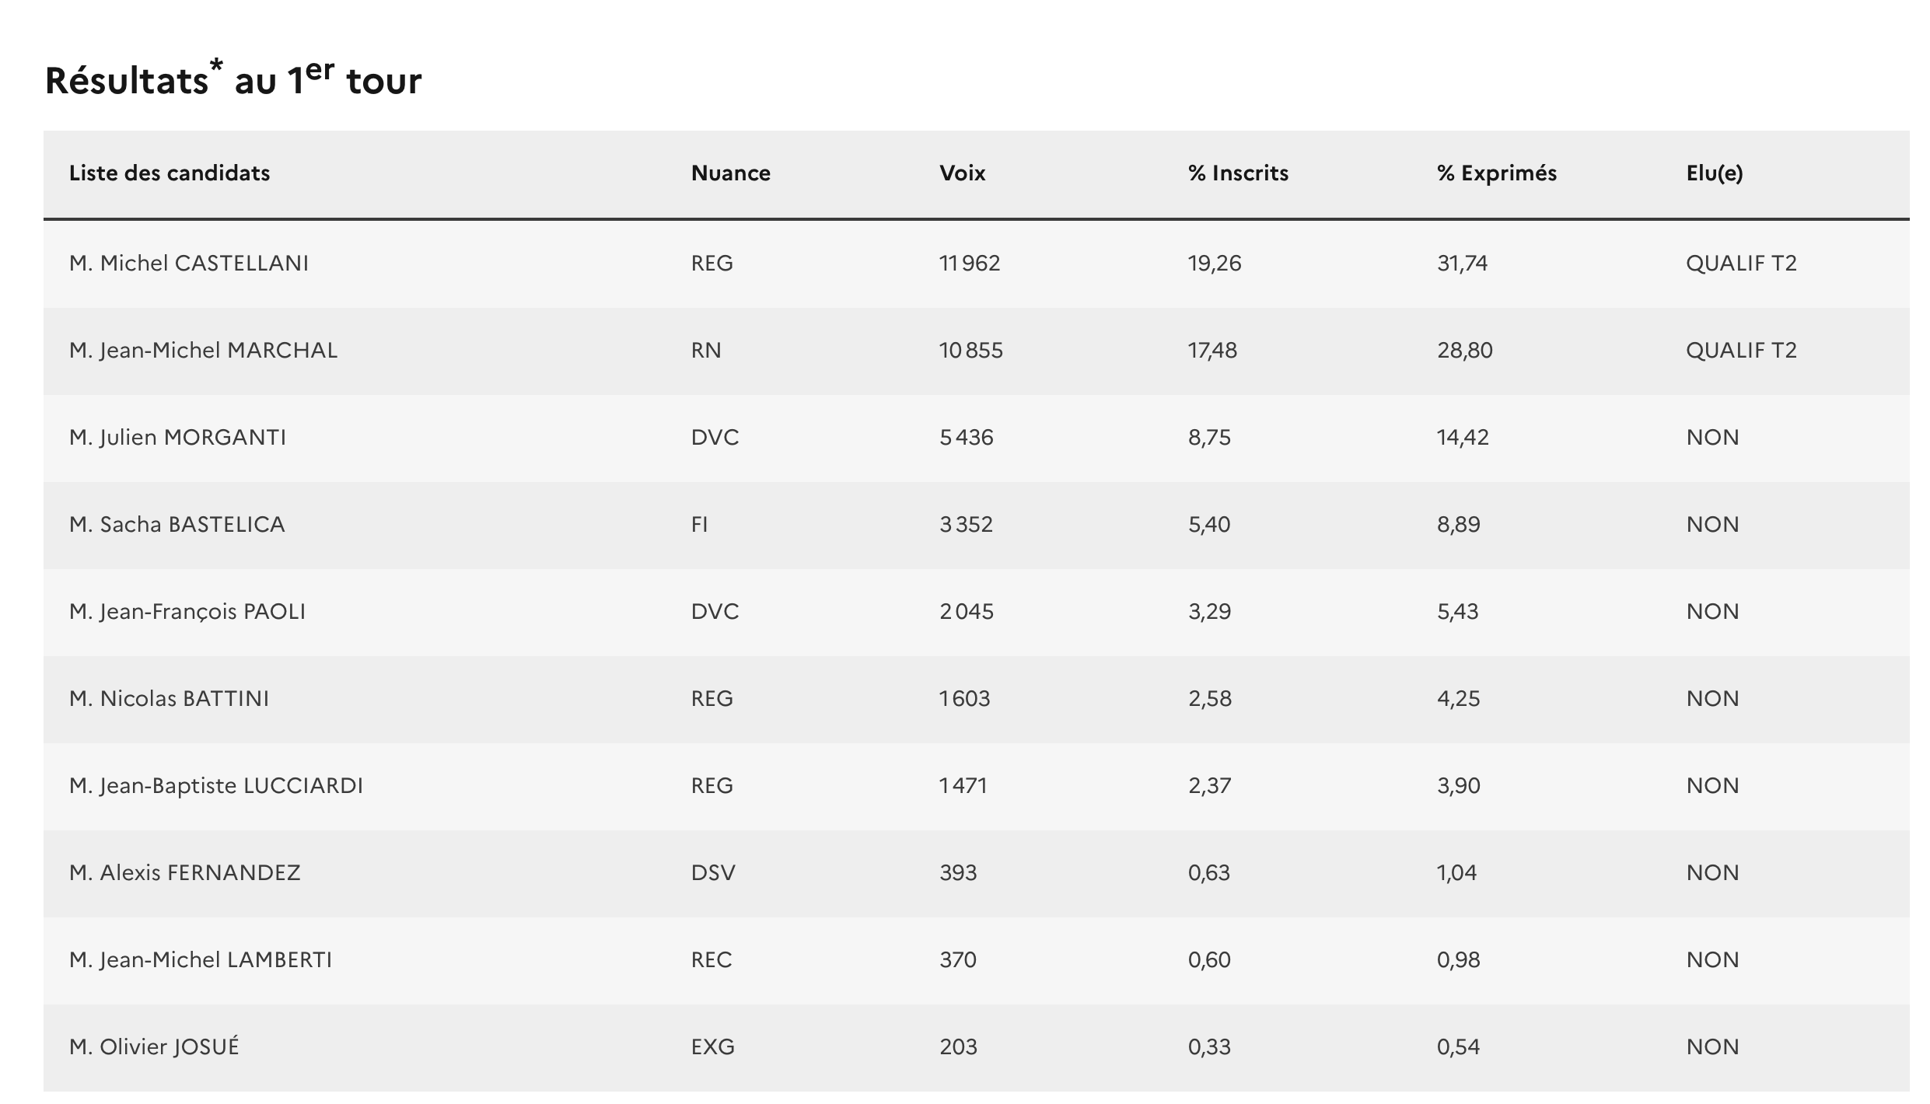
Task: Click the Voix column header
Action: (x=962, y=173)
